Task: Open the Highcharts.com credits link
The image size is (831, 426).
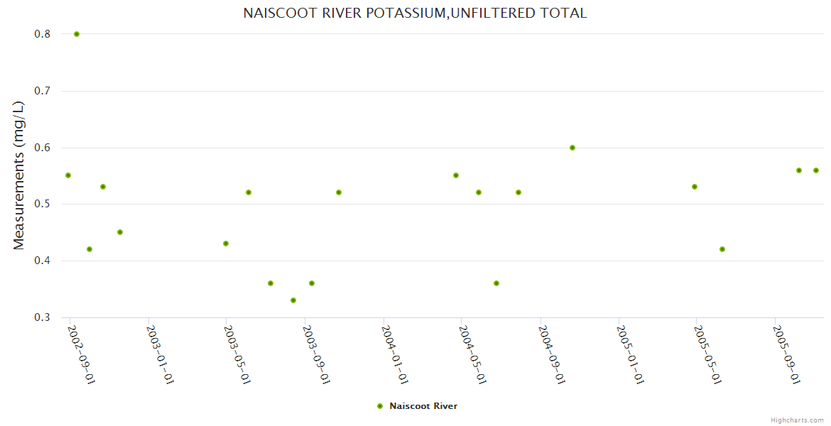Action: pos(797,420)
